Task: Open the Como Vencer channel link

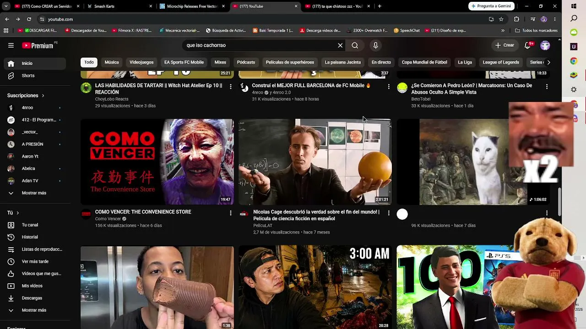Action: pos(108,219)
